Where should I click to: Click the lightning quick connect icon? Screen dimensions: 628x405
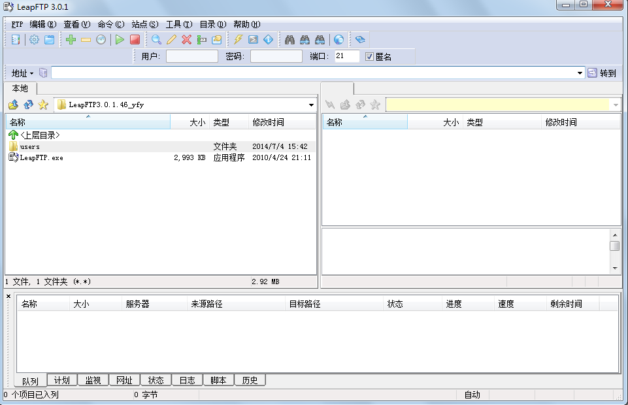(239, 40)
